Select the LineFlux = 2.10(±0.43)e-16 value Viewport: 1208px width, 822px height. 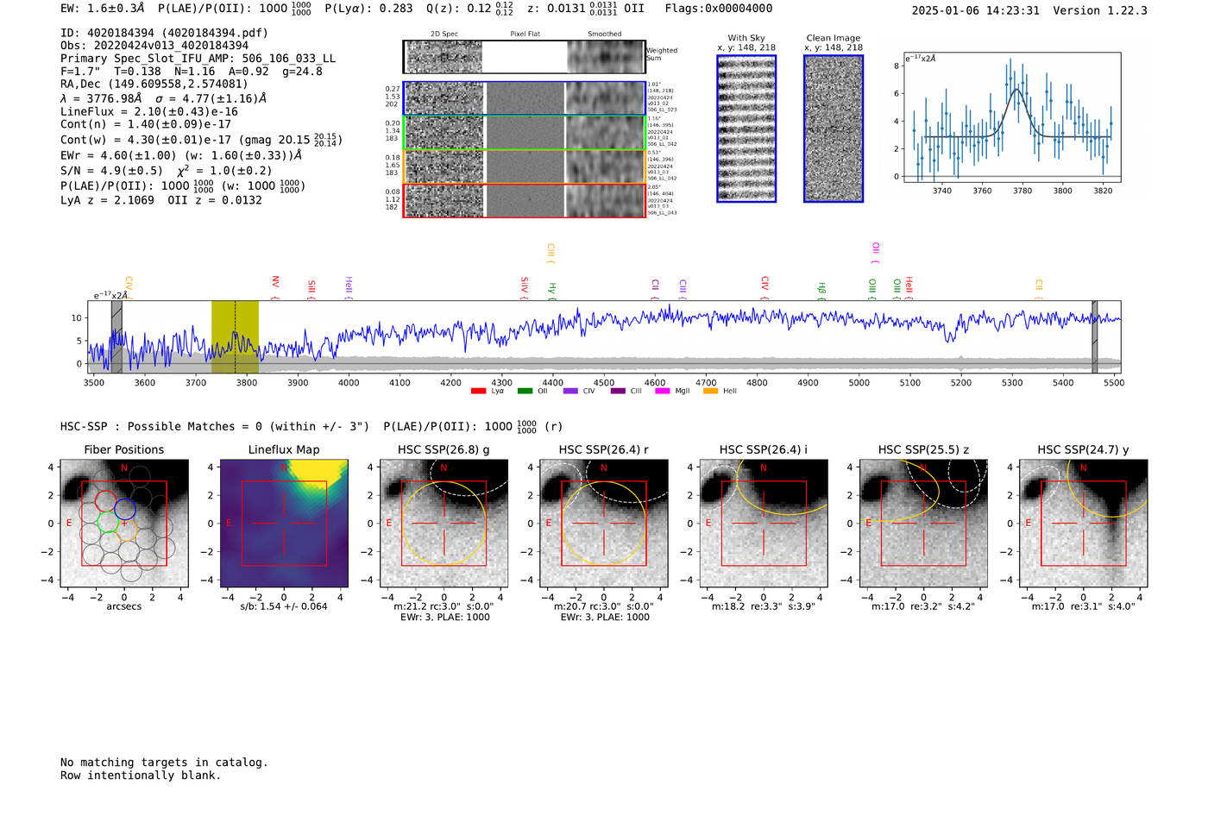[149, 111]
